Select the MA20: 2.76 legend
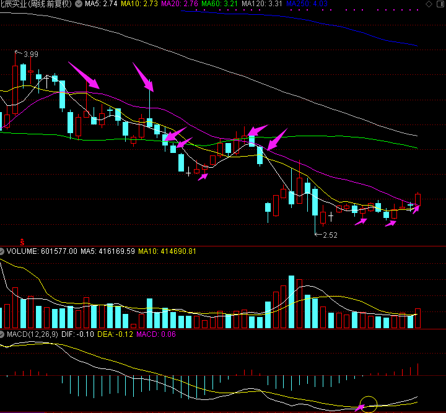This screenshot has width=446, height=413. coord(180,4)
